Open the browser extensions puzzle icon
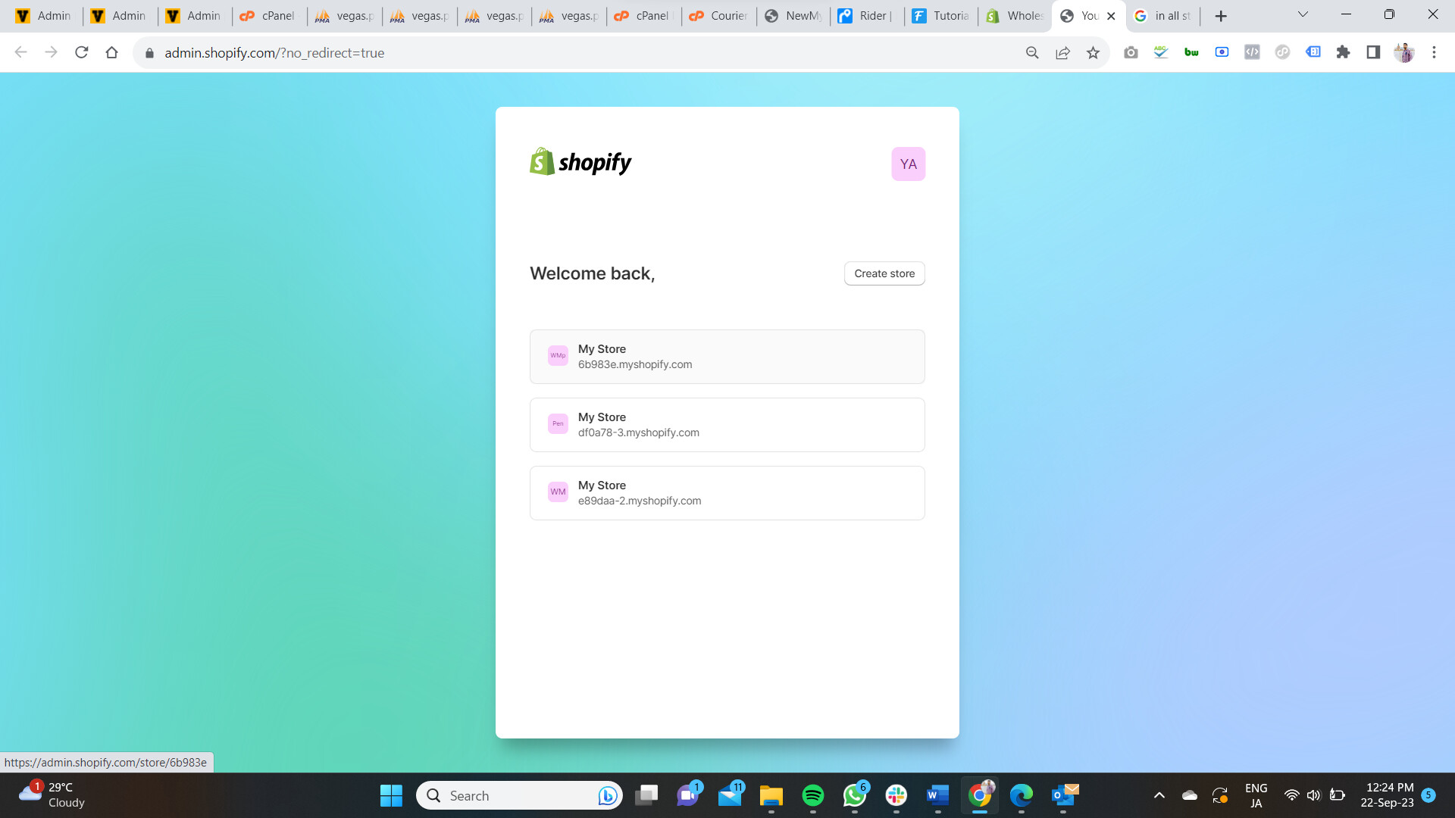 (1343, 52)
